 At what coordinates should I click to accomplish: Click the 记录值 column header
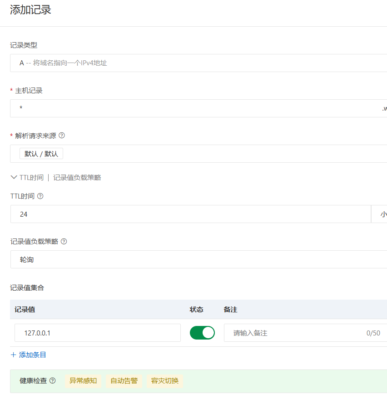click(25, 309)
